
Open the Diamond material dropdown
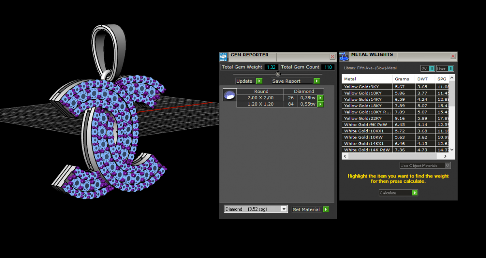pyautogui.click(x=284, y=209)
